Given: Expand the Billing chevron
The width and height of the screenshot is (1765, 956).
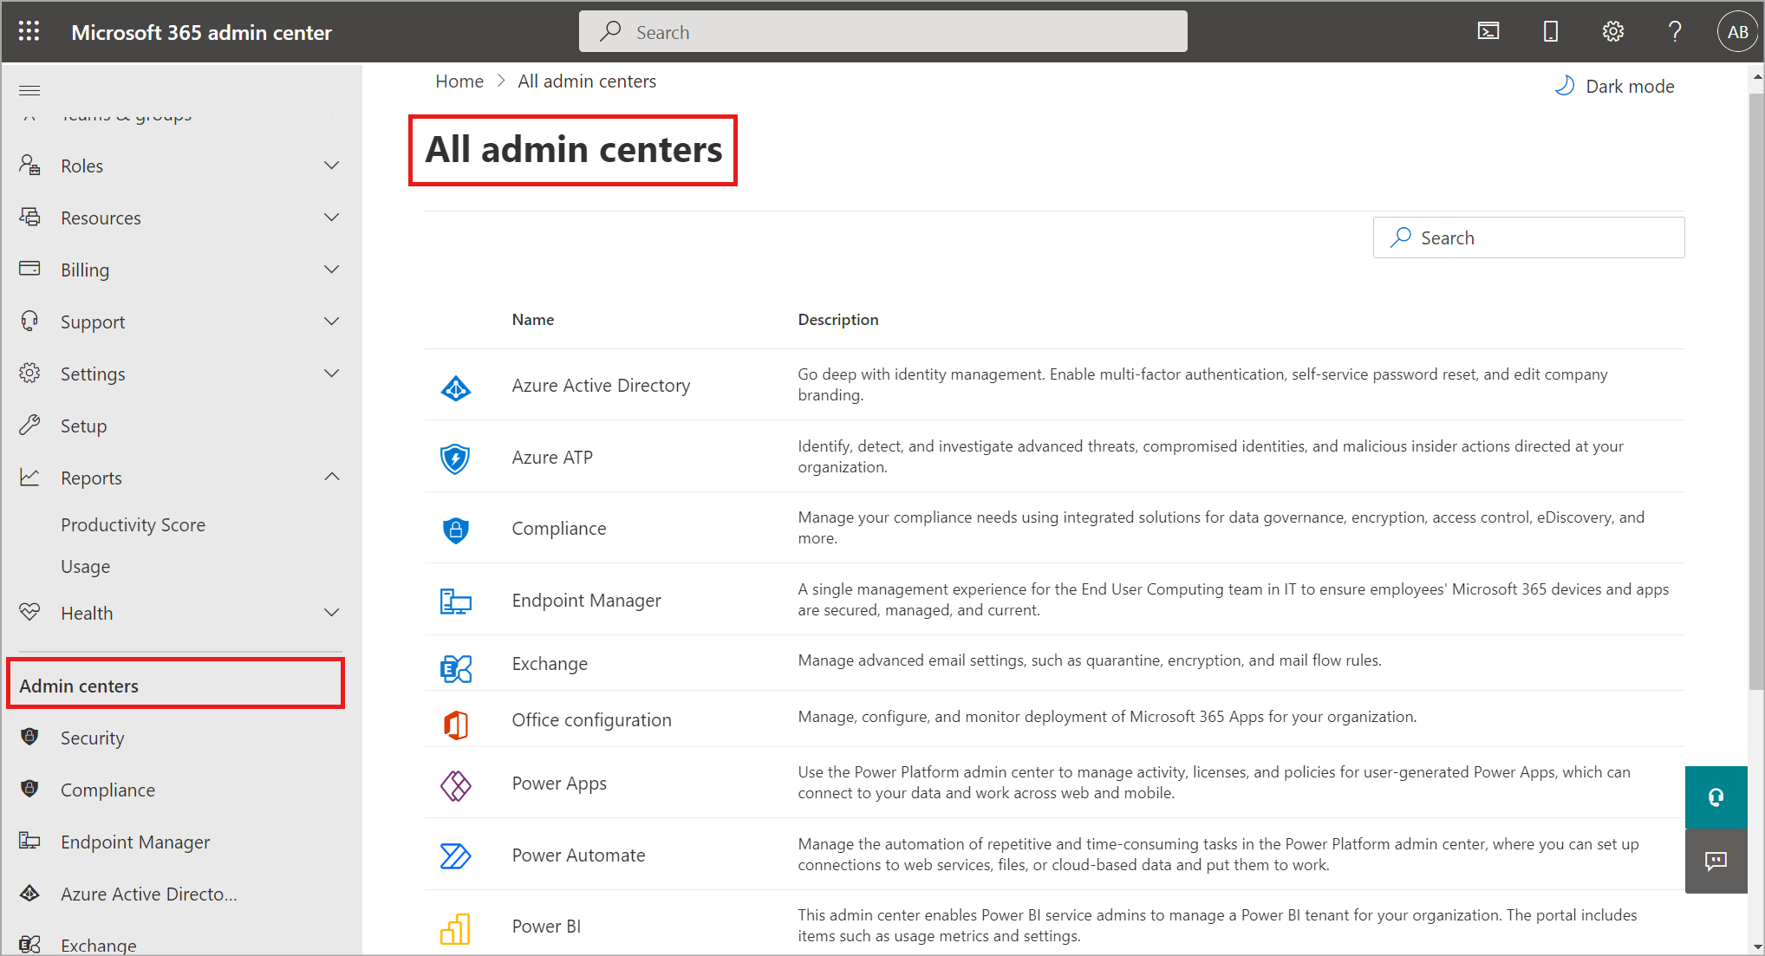Looking at the screenshot, I should [x=331, y=269].
